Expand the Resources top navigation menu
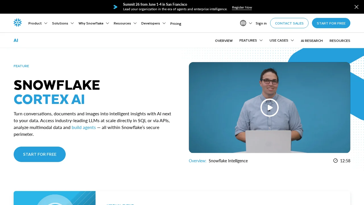This screenshot has height=205, width=364. point(125,23)
